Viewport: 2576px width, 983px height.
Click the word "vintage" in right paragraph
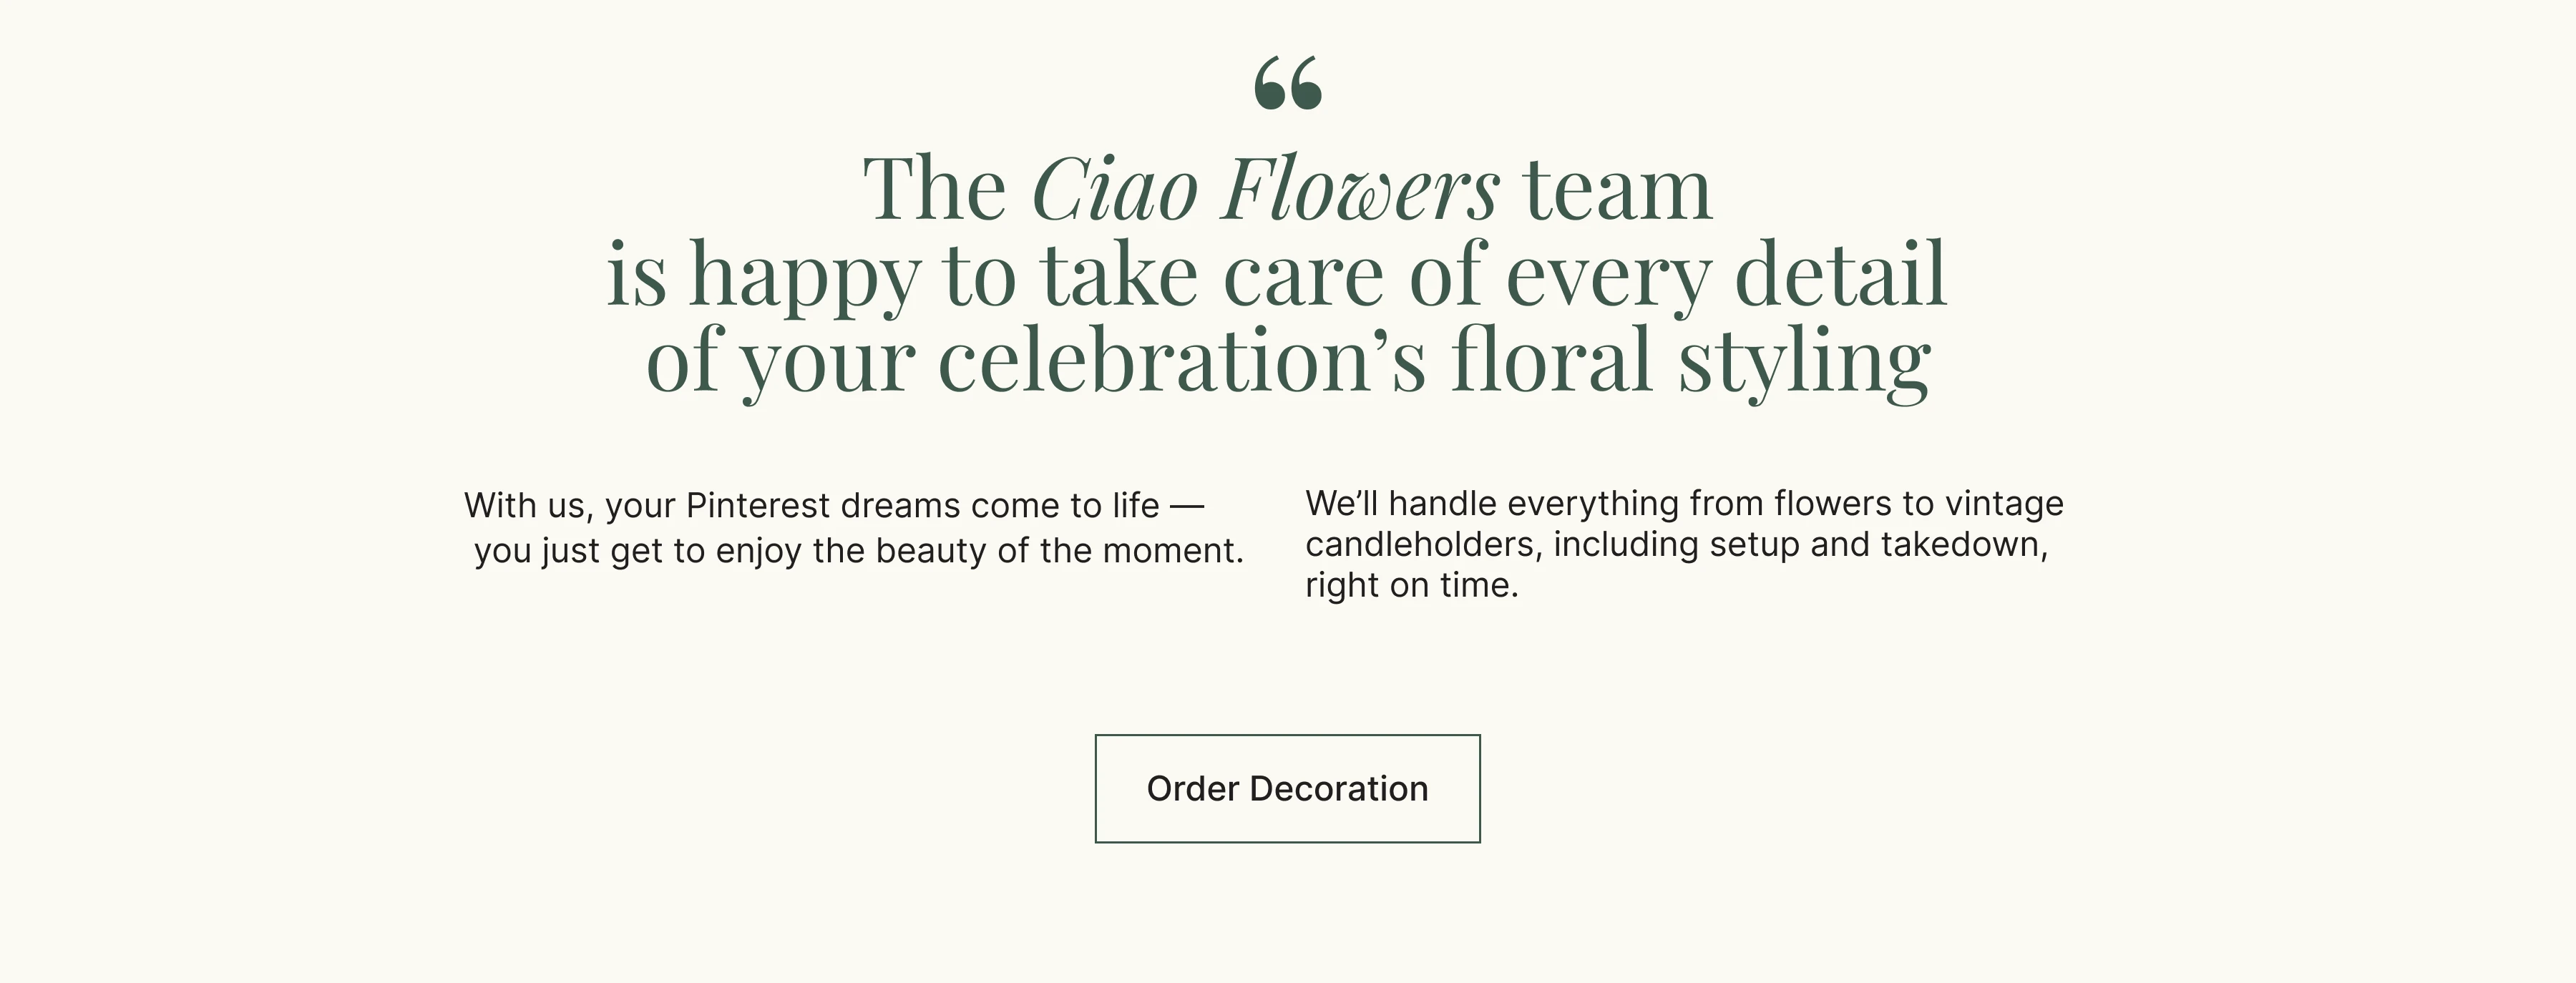(2003, 504)
